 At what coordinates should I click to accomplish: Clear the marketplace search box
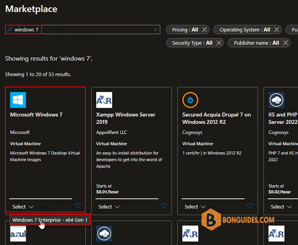click(x=156, y=30)
